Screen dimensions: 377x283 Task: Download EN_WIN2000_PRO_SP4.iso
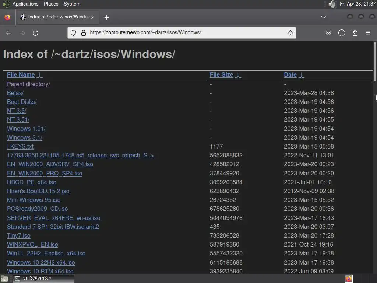[45, 174]
